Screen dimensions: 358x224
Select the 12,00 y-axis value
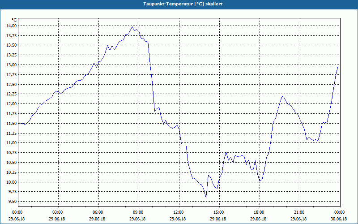tap(12, 104)
